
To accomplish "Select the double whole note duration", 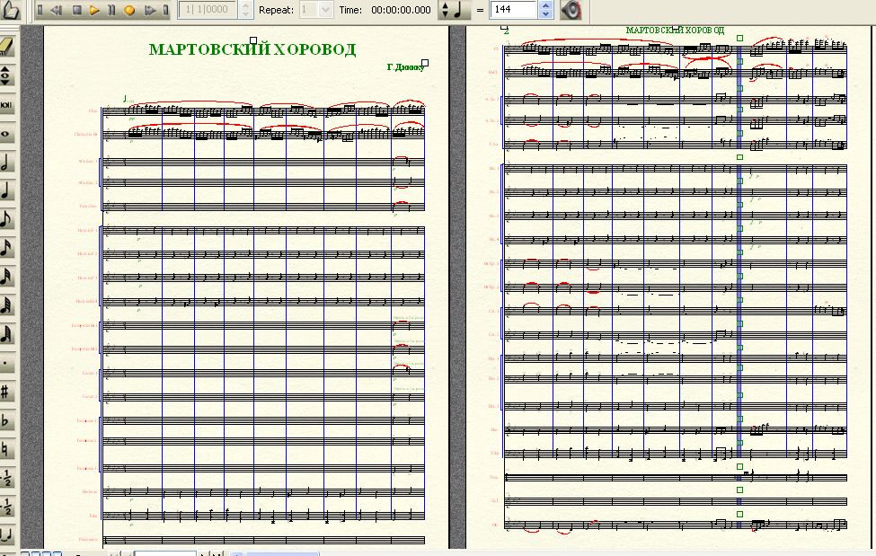I will (x=6, y=104).
